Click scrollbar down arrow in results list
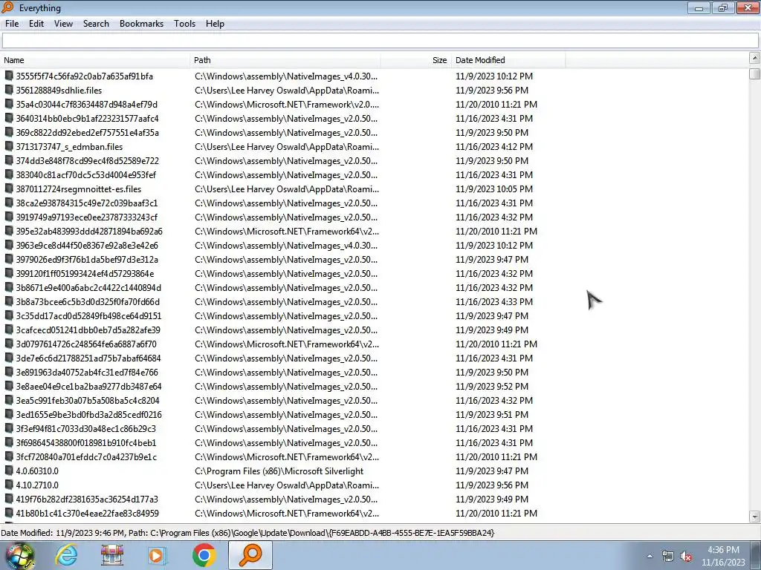Image resolution: width=761 pixels, height=570 pixels. click(x=754, y=517)
